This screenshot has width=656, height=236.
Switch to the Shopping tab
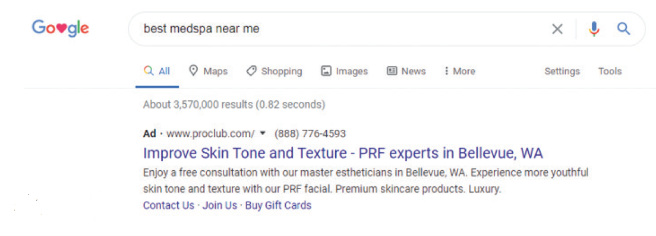coord(274,71)
